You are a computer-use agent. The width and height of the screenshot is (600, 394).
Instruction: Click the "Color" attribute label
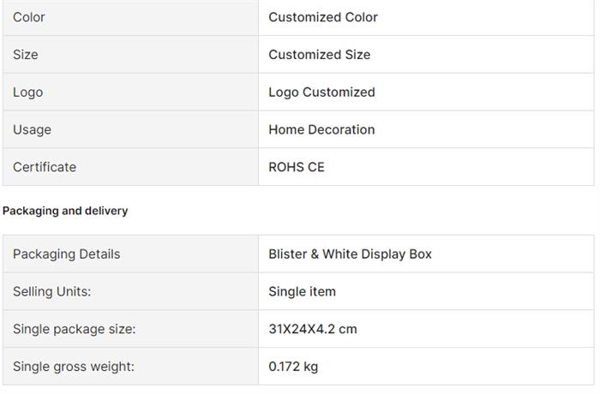tap(29, 17)
